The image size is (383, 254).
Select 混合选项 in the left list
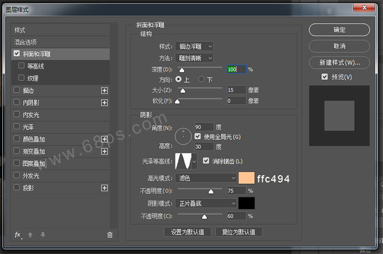(60, 42)
